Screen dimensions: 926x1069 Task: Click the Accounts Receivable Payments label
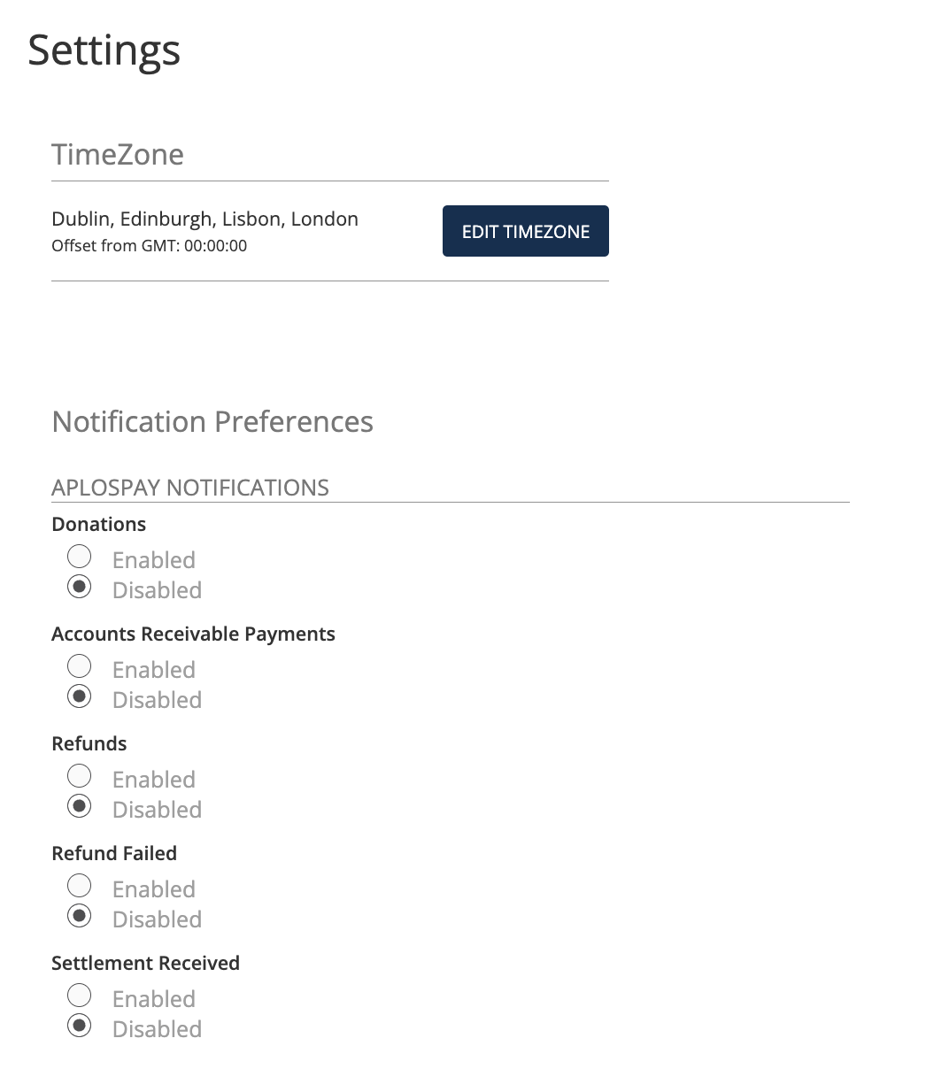point(193,634)
